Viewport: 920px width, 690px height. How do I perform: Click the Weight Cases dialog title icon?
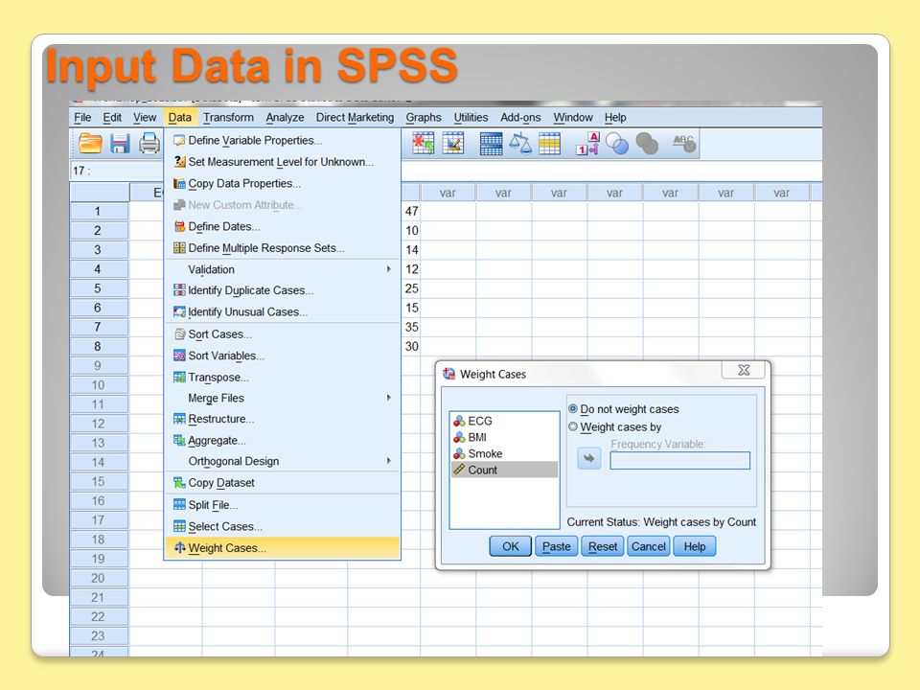(x=449, y=374)
